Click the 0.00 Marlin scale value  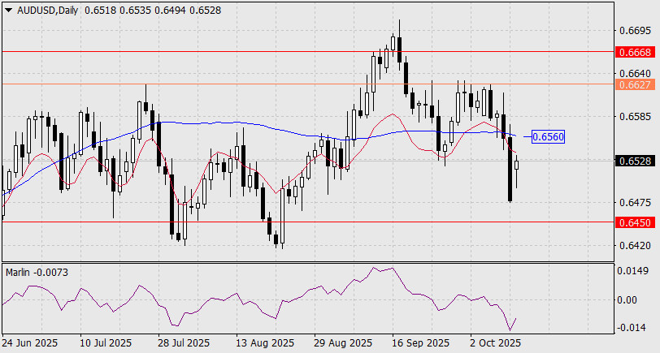pos(627,300)
